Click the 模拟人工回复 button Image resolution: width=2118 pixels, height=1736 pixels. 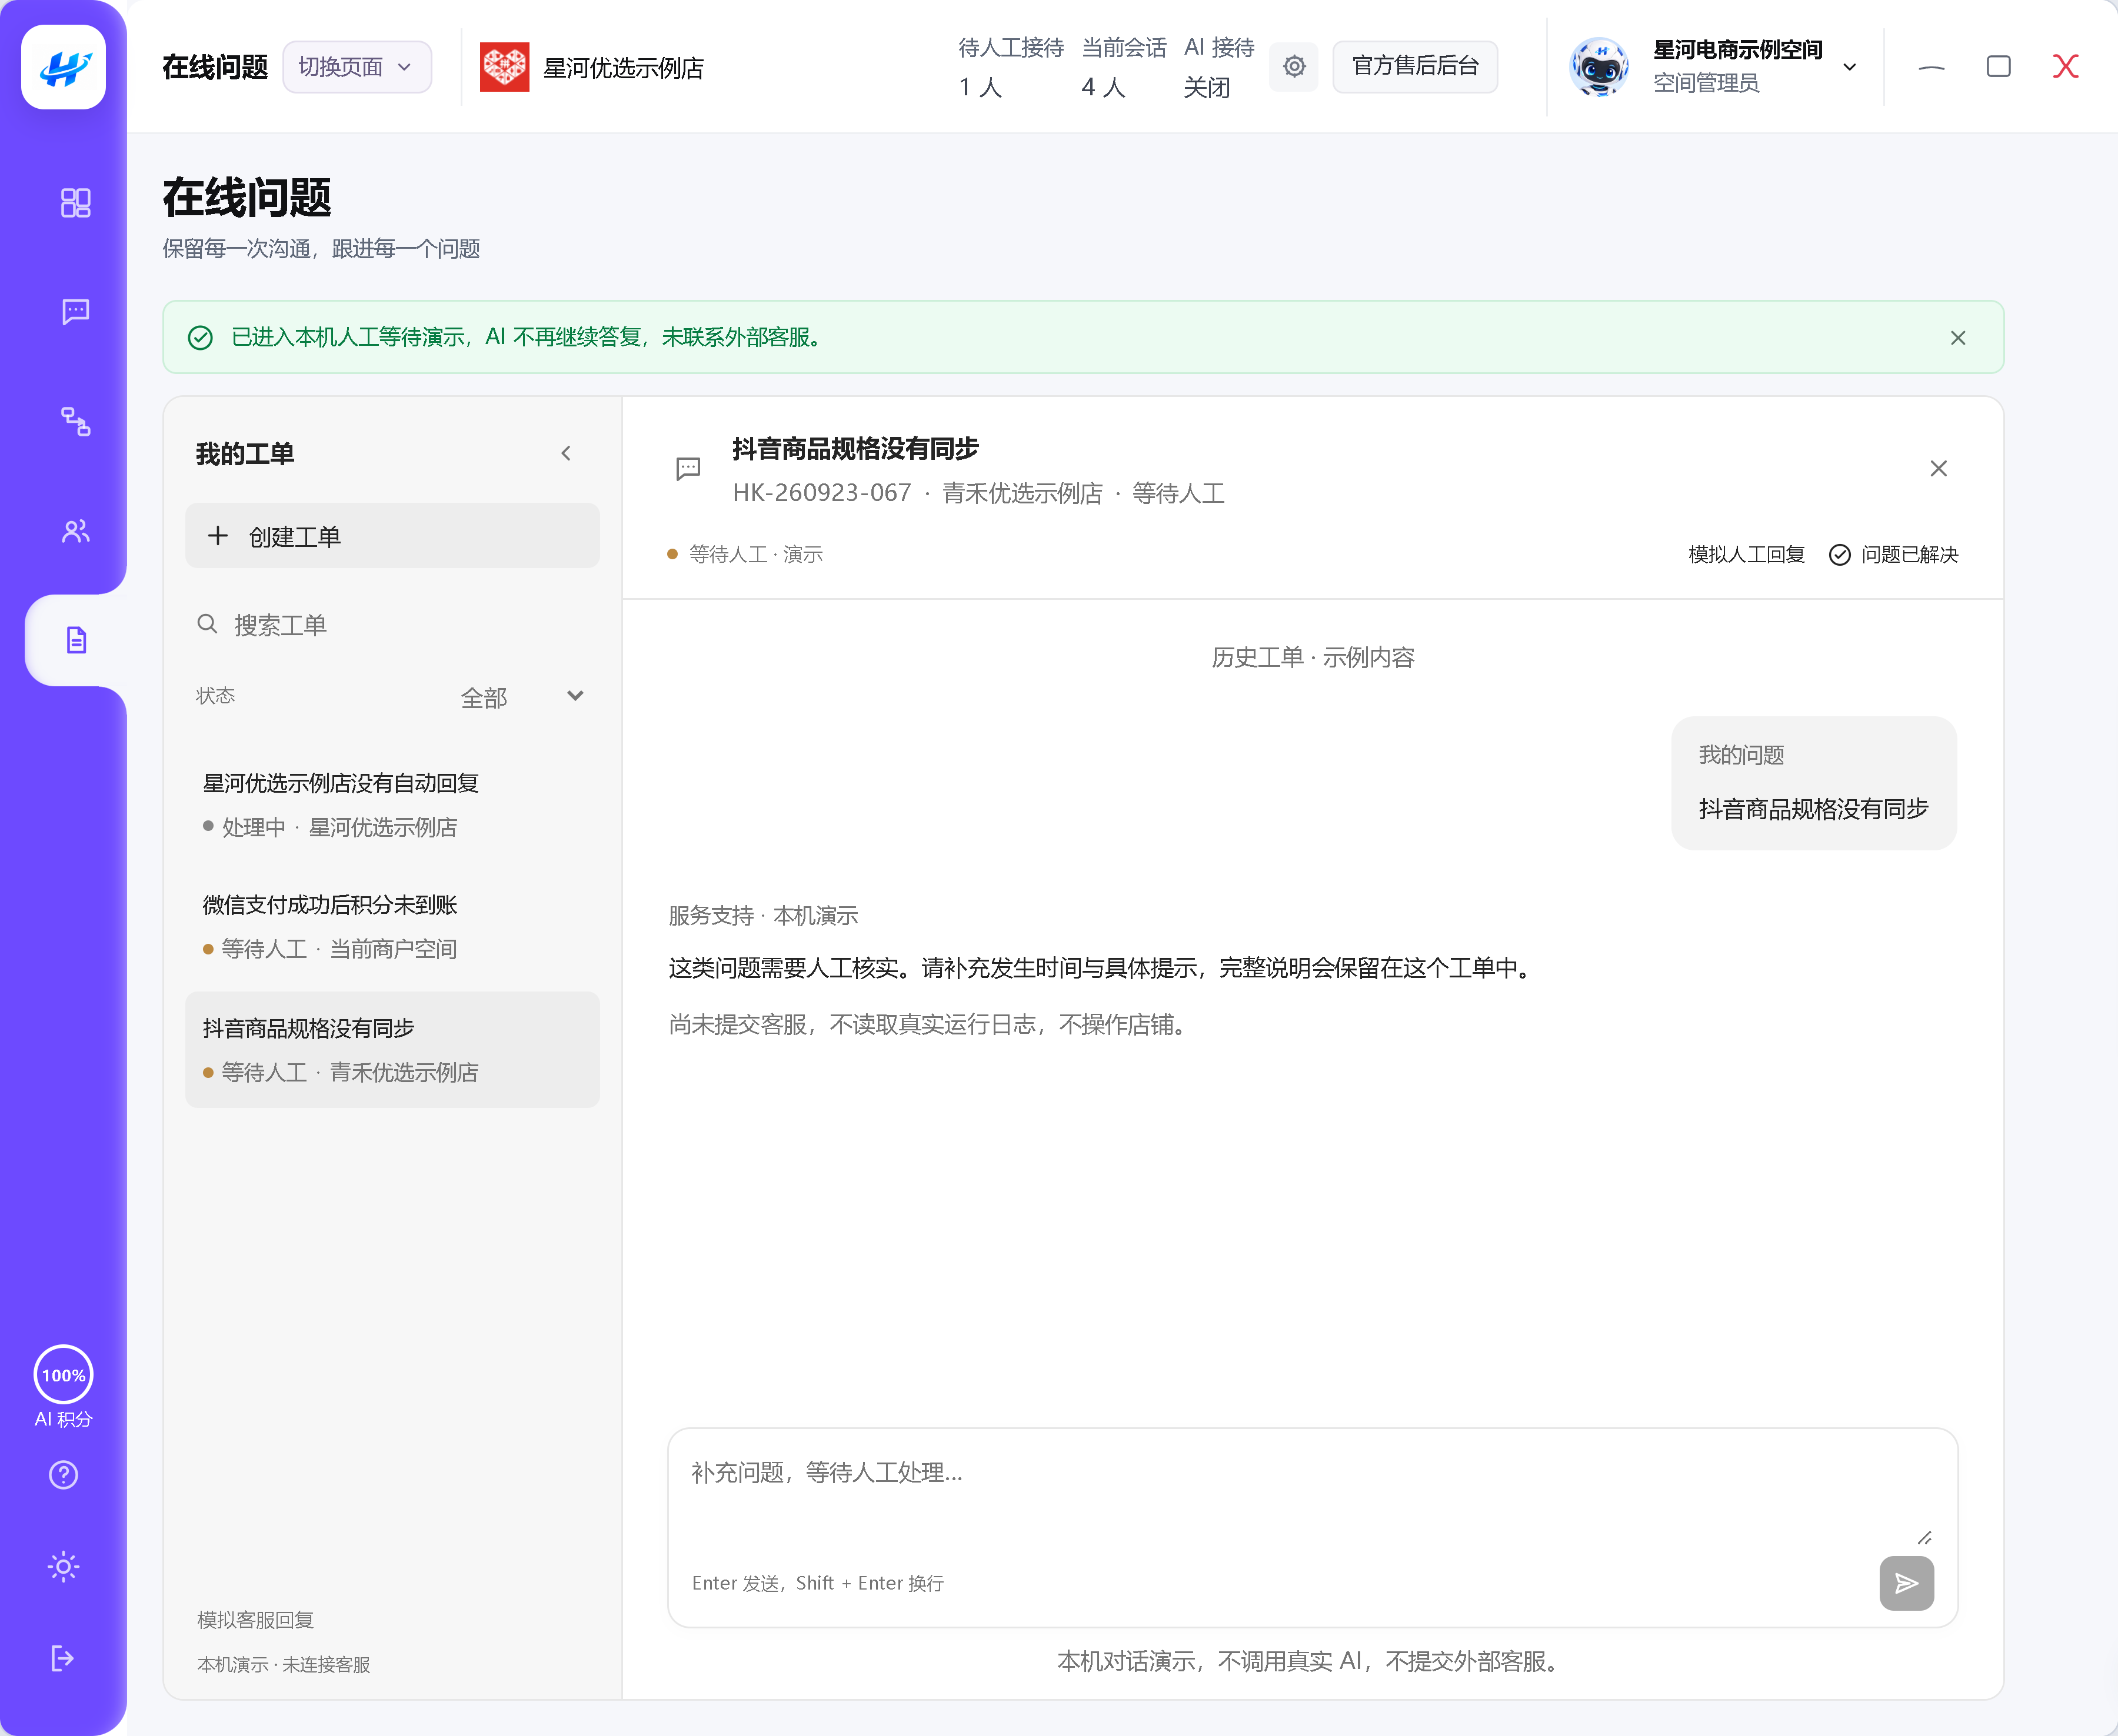pos(1746,554)
